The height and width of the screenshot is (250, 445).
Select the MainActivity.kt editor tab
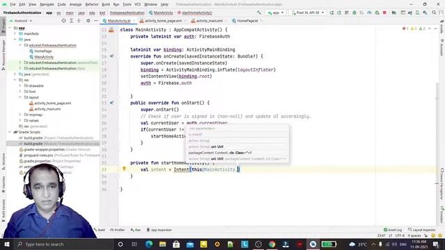pos(119,21)
